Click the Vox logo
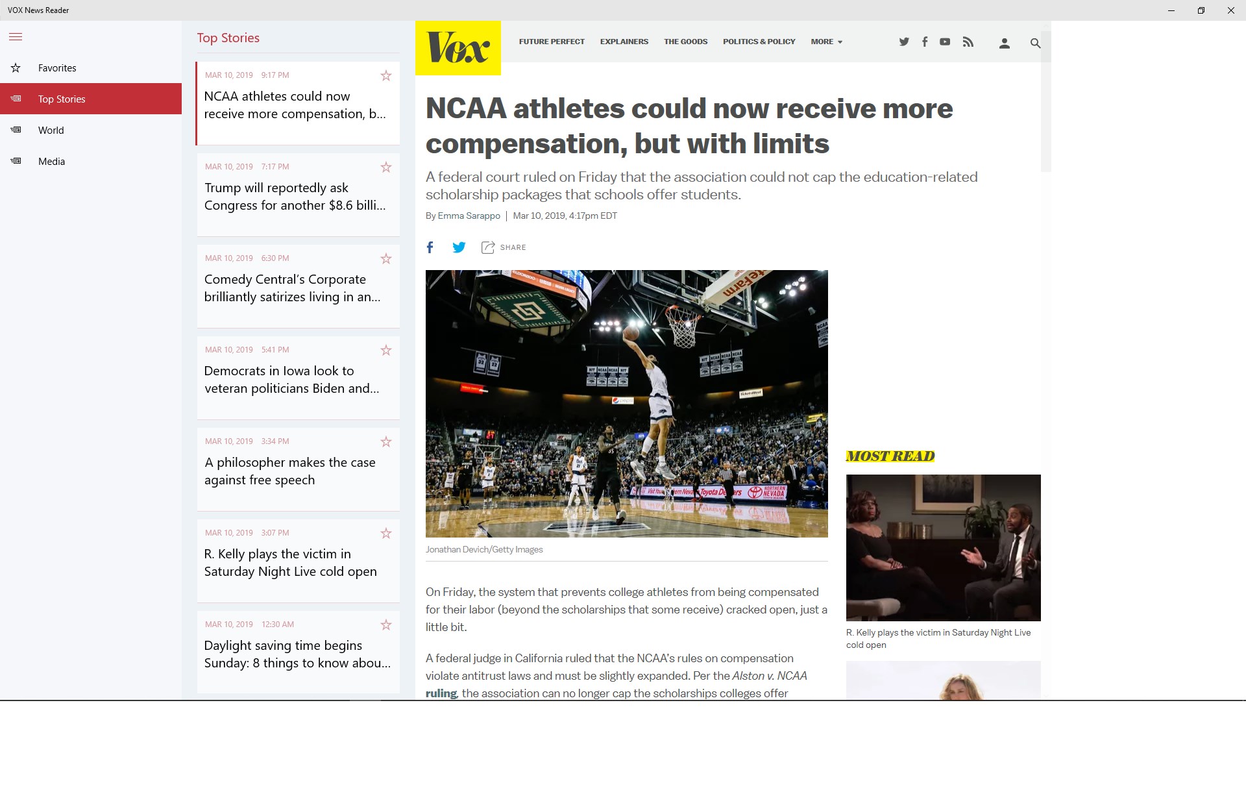This screenshot has height=805, width=1246. click(x=458, y=48)
